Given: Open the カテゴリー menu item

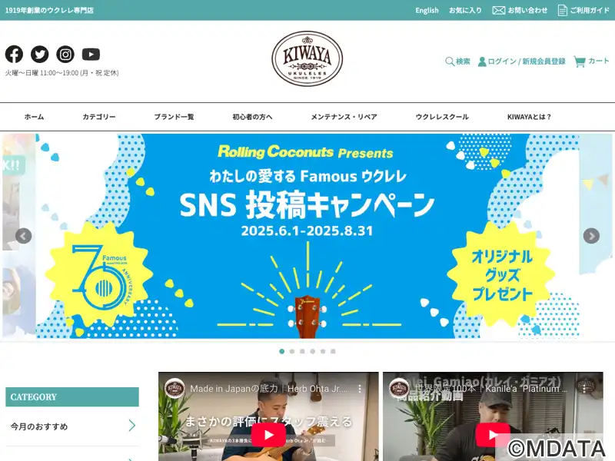Looking at the screenshot, I should click(x=99, y=117).
